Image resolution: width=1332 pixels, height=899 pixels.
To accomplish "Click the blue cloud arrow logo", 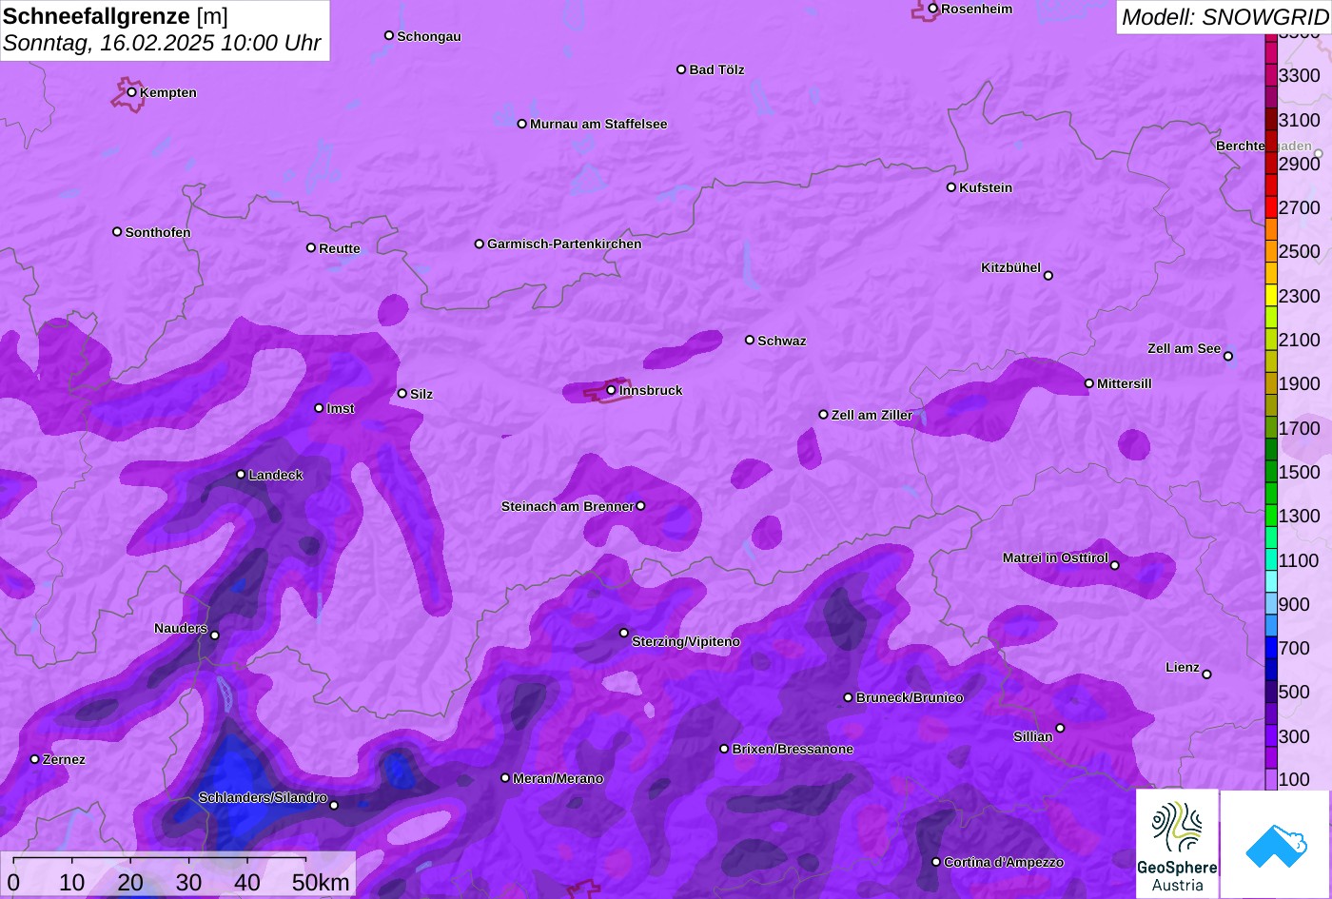I will pyautogui.click(x=1276, y=844).
